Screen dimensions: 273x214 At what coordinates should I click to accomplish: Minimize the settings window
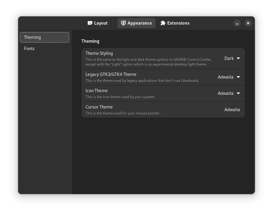[237, 23]
